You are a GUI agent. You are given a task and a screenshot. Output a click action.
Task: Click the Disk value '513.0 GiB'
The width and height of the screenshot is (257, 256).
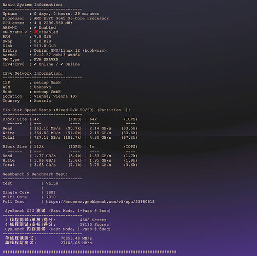(45, 46)
